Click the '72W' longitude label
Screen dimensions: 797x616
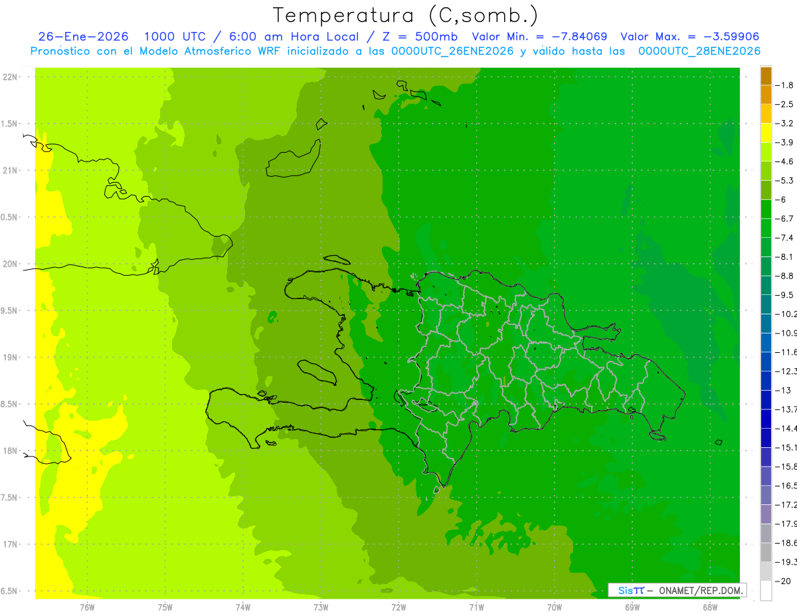tap(398, 607)
